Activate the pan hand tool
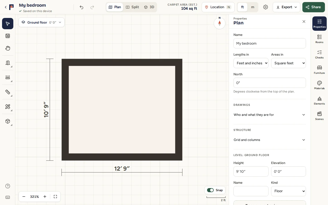 coord(8,48)
